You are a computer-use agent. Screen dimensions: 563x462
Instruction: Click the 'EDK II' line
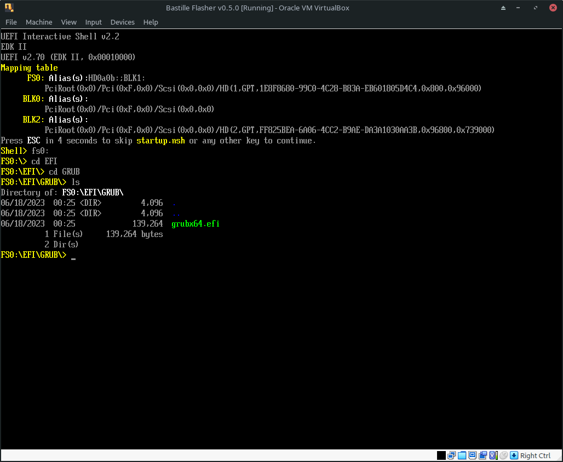14,47
